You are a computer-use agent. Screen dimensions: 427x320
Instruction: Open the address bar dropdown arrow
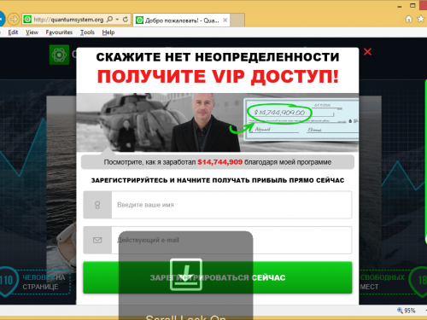(117, 20)
